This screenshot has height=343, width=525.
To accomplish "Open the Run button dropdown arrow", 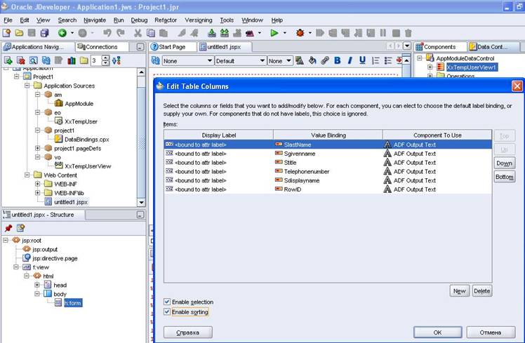I will (285, 33).
